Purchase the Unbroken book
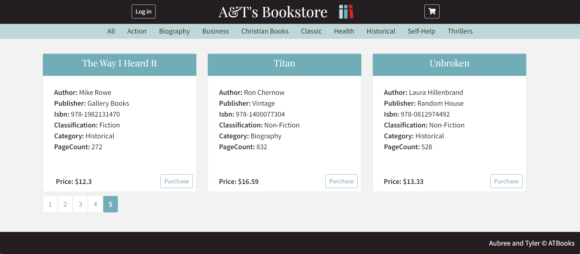The width and height of the screenshot is (580, 254). pos(506,181)
